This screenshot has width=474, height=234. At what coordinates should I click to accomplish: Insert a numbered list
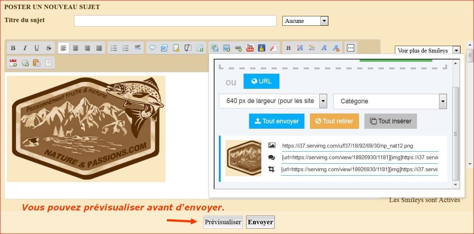click(x=126, y=48)
